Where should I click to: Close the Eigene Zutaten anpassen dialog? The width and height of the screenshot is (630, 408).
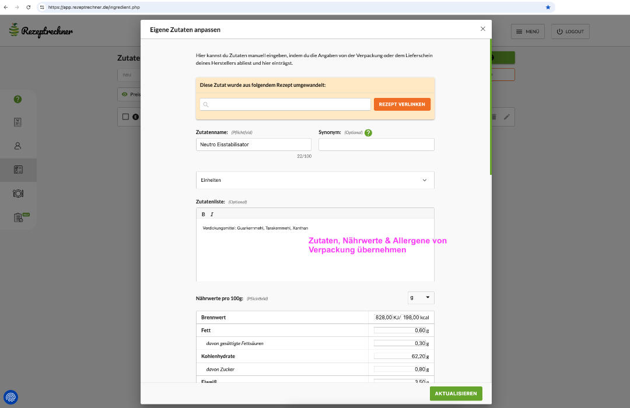(482, 29)
